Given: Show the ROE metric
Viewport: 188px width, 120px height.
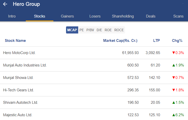Looking at the screenshot, I should pyautogui.click(x=108, y=30).
